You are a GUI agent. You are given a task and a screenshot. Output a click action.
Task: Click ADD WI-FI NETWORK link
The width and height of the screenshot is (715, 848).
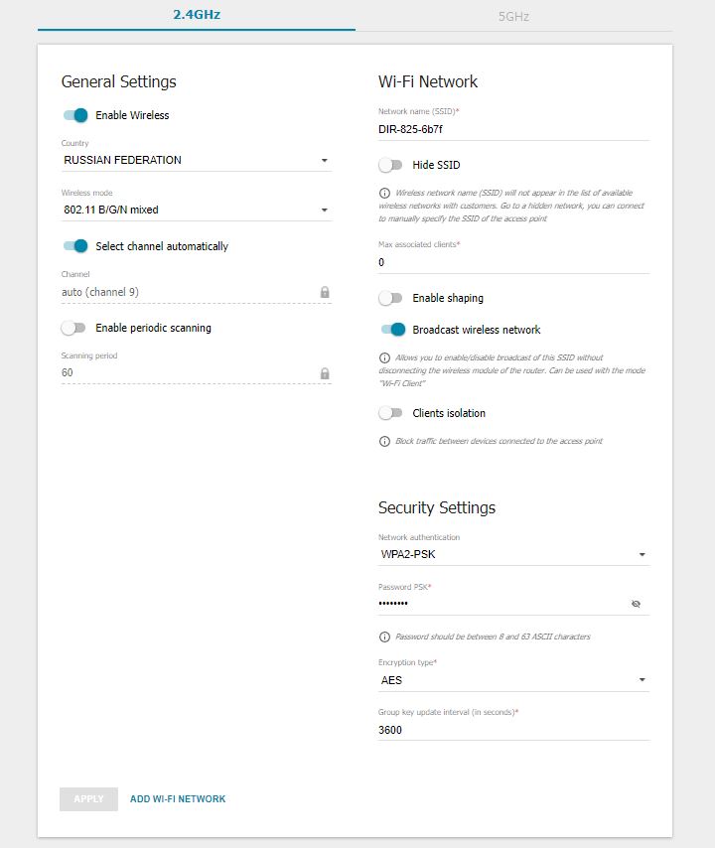178,798
